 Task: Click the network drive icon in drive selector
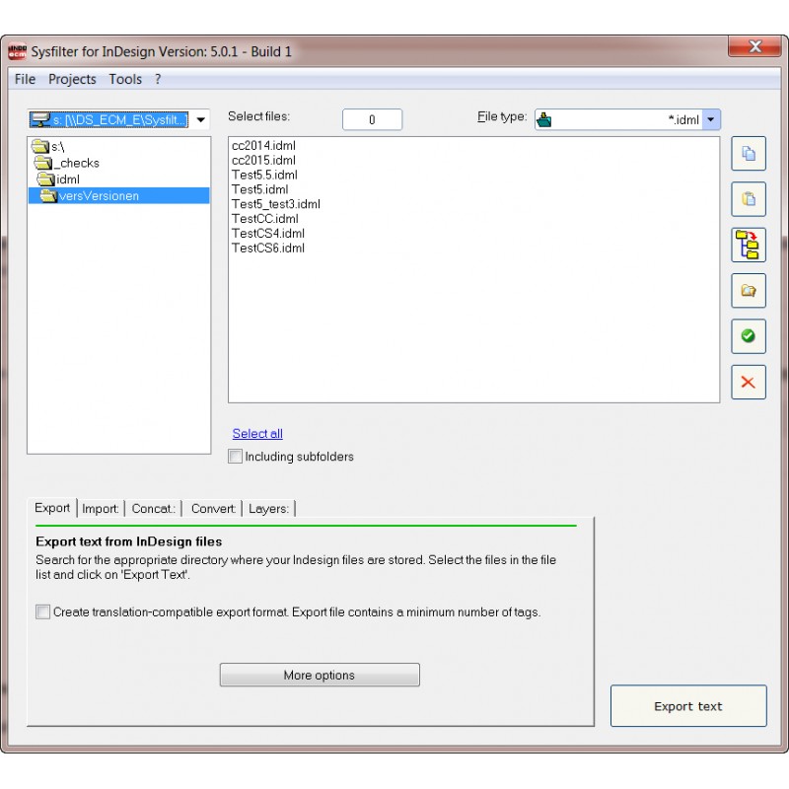(x=40, y=119)
